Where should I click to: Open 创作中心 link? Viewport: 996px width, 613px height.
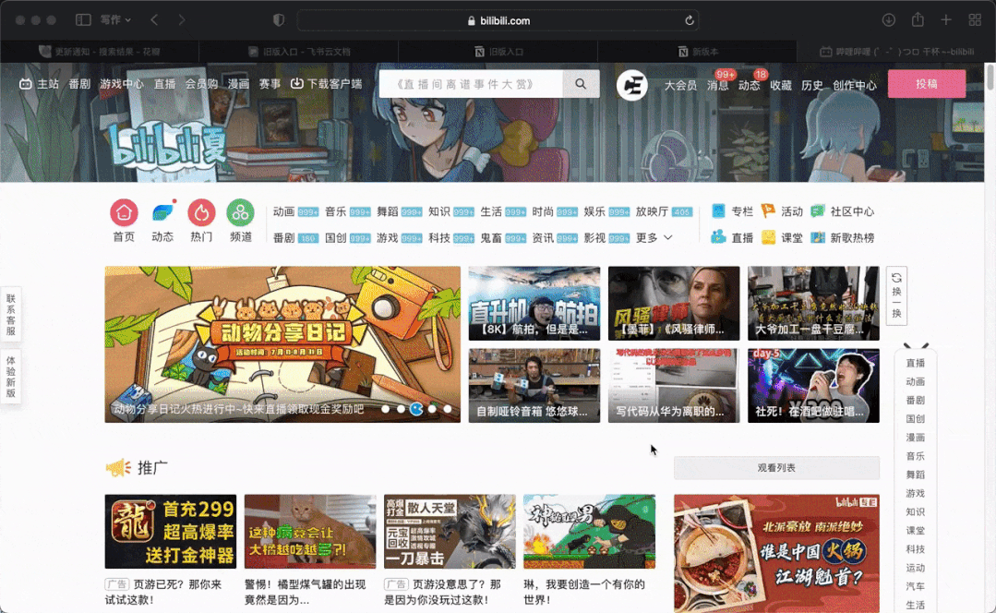tap(855, 85)
